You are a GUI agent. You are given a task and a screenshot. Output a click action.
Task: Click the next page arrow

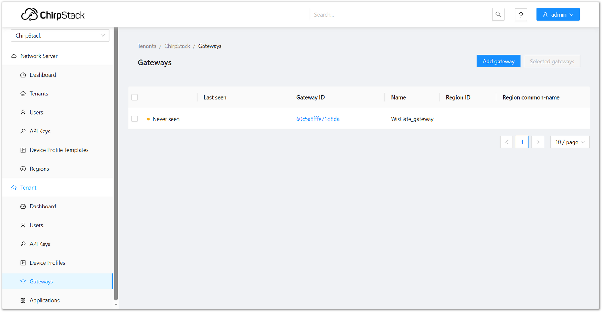point(538,142)
